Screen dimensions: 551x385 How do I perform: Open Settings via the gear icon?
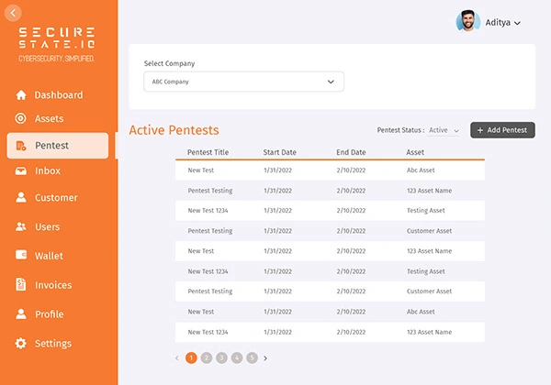[21, 343]
